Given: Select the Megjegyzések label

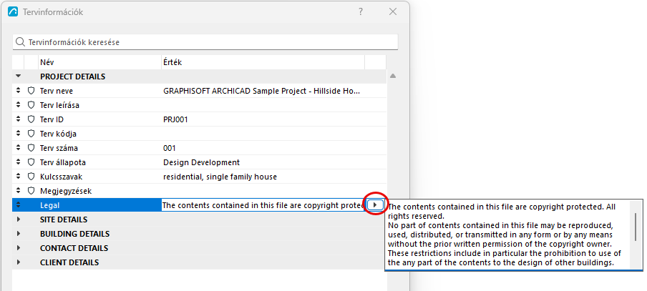Looking at the screenshot, I should 66,191.
